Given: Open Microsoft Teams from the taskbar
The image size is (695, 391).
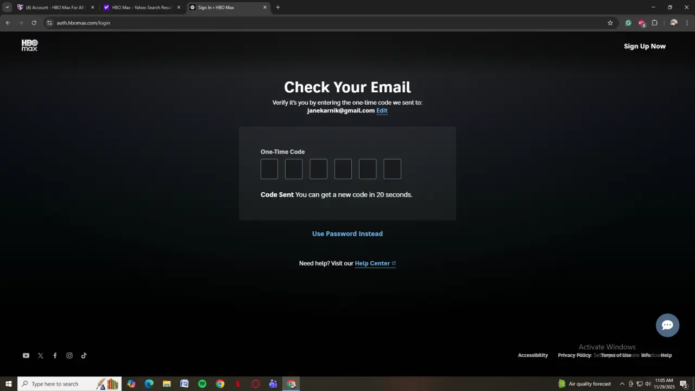Looking at the screenshot, I should [273, 384].
